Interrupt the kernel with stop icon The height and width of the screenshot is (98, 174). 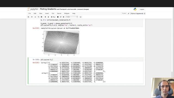point(58,17)
